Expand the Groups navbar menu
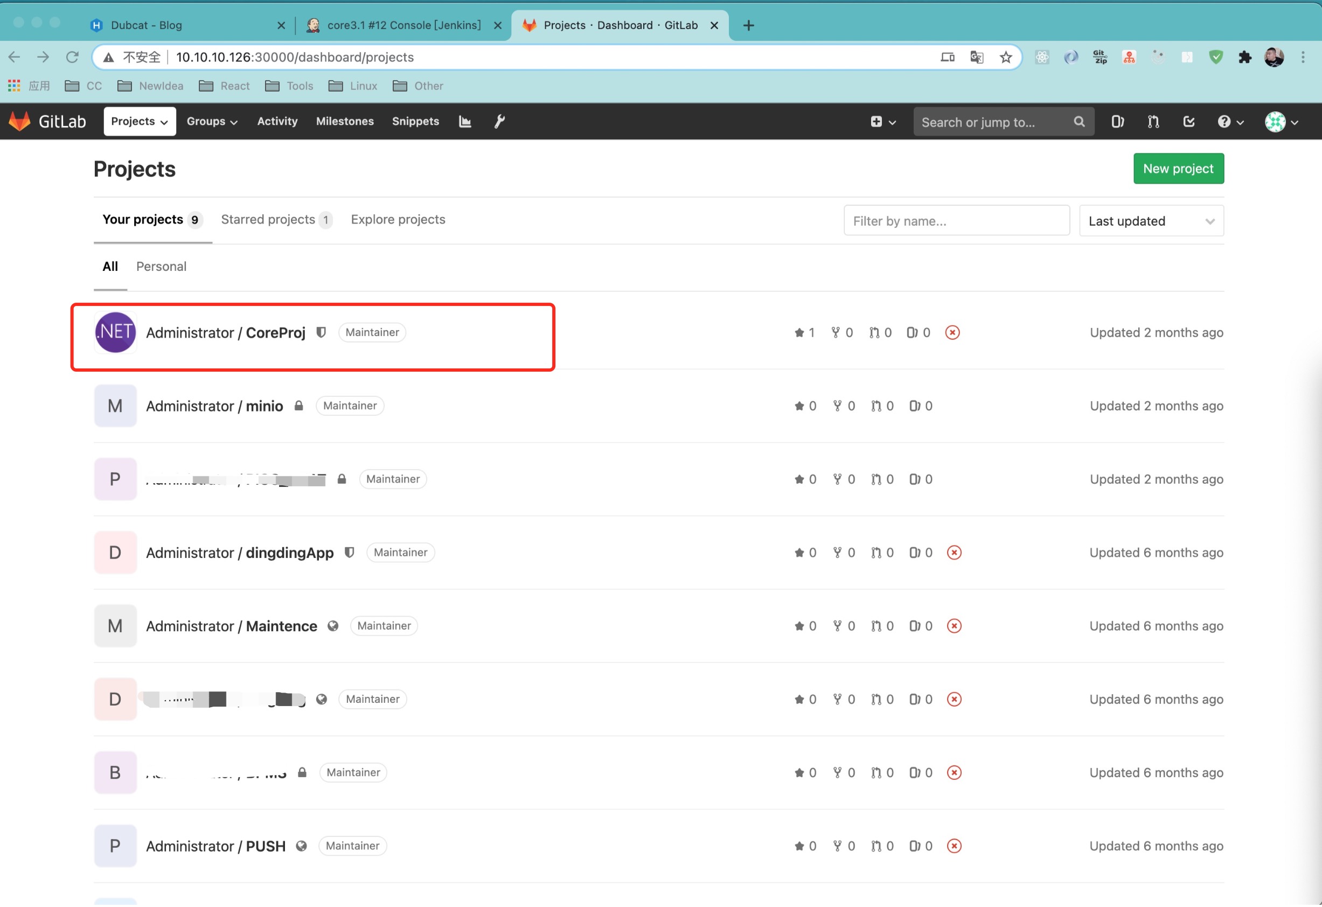Image resolution: width=1322 pixels, height=907 pixels. pyautogui.click(x=212, y=121)
